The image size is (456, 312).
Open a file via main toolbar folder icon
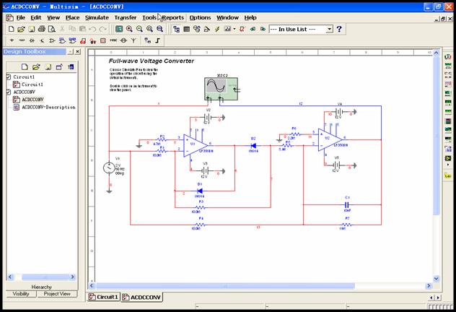(21, 29)
